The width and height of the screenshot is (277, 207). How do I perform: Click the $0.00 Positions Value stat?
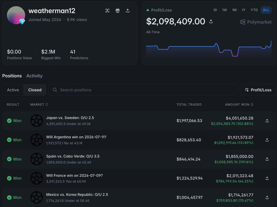[20, 54]
